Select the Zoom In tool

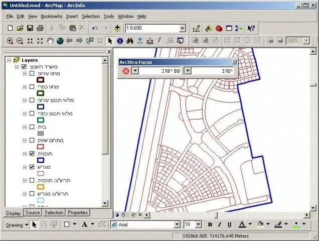coord(10,41)
